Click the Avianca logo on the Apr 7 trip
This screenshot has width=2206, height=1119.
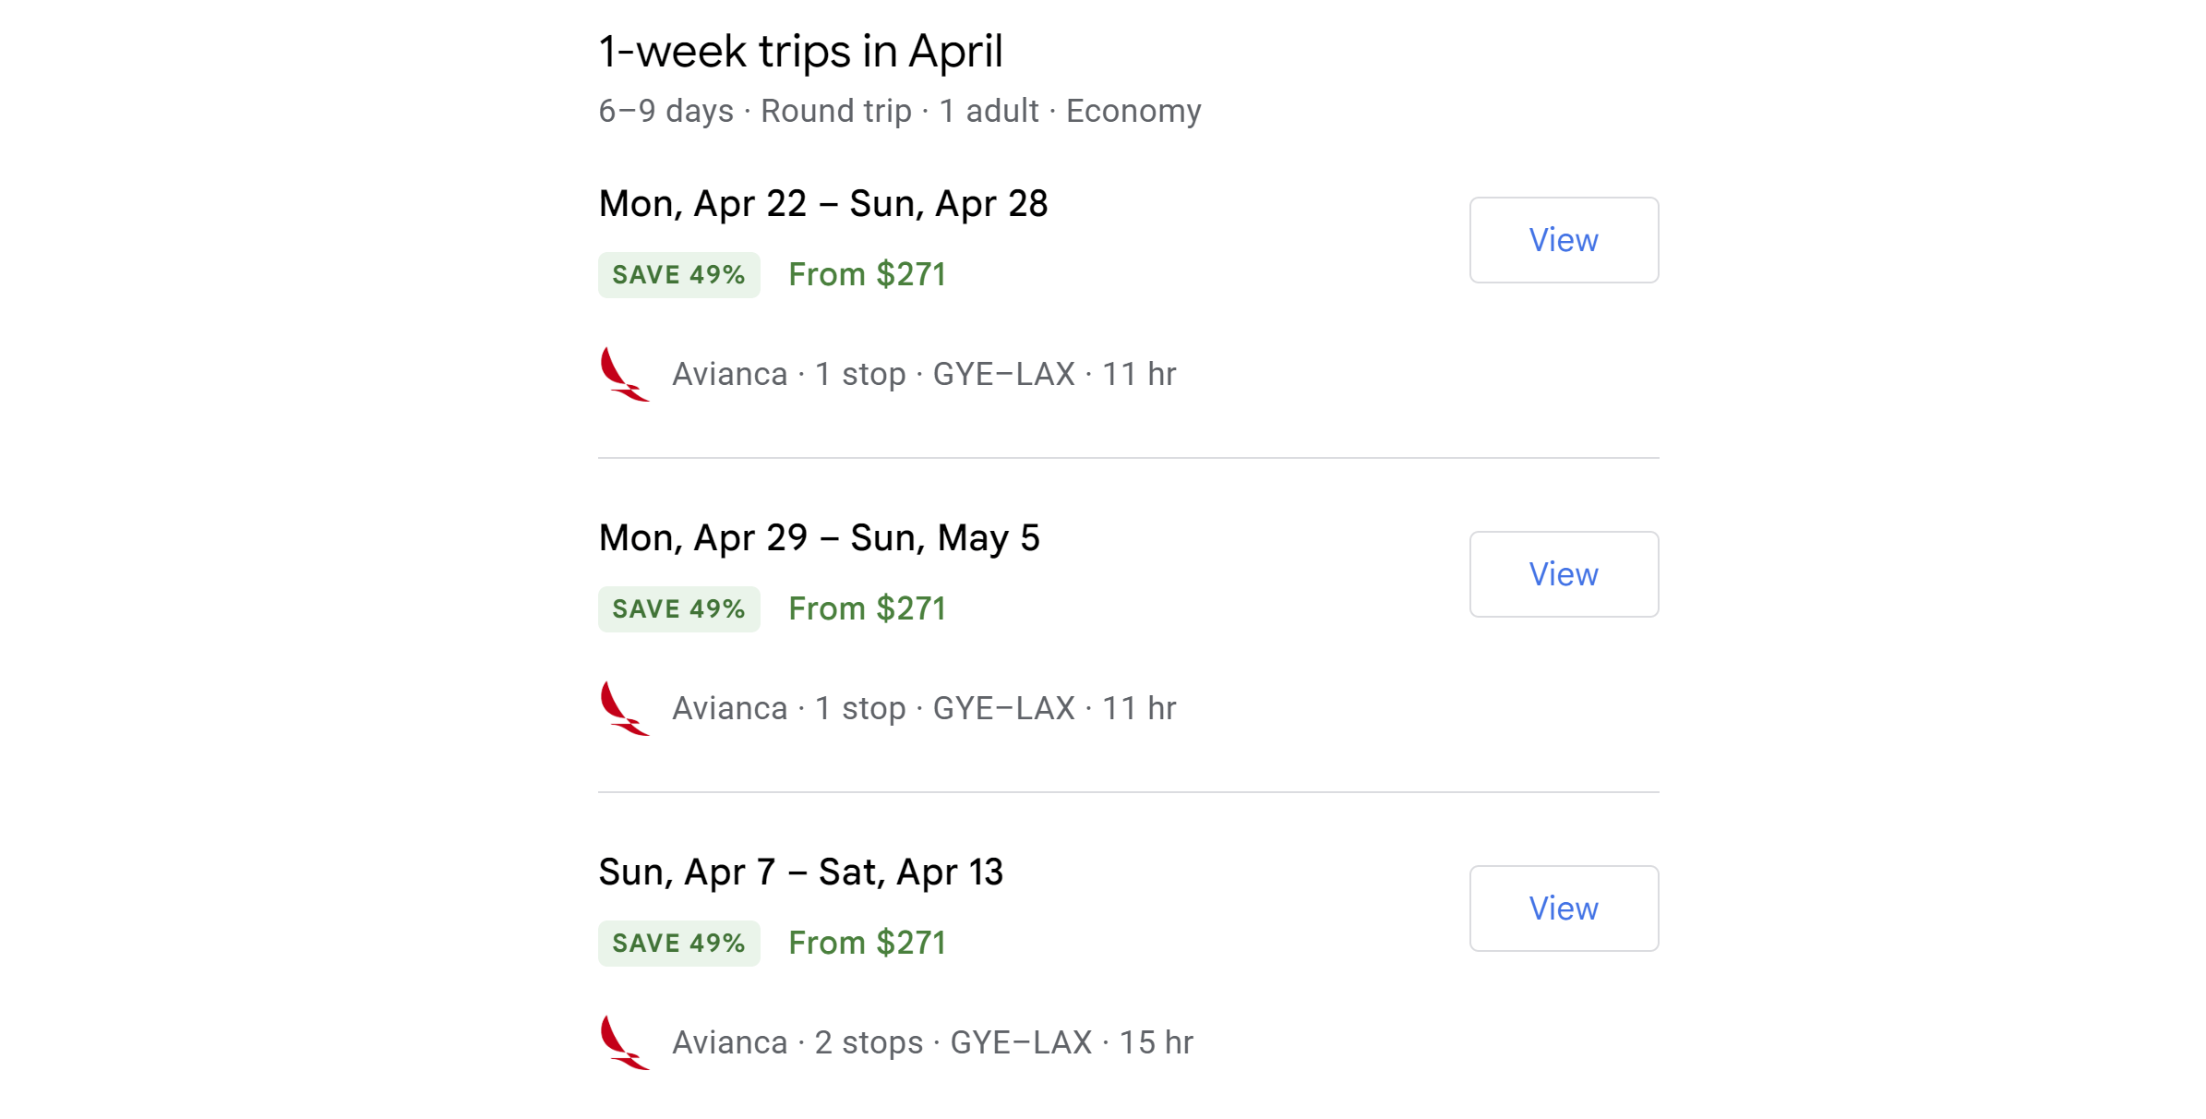624,1042
